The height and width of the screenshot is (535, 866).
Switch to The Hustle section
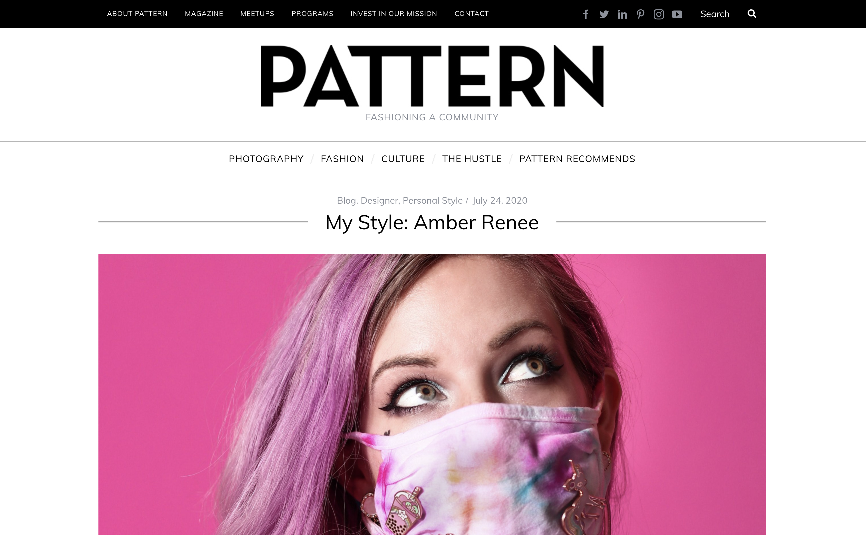472,159
